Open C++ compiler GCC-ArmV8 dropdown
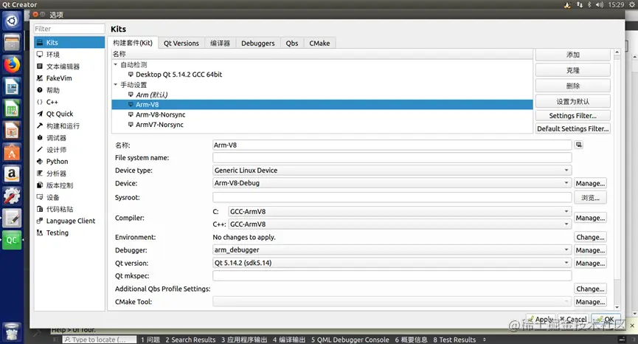The height and width of the screenshot is (344, 638). pos(400,224)
